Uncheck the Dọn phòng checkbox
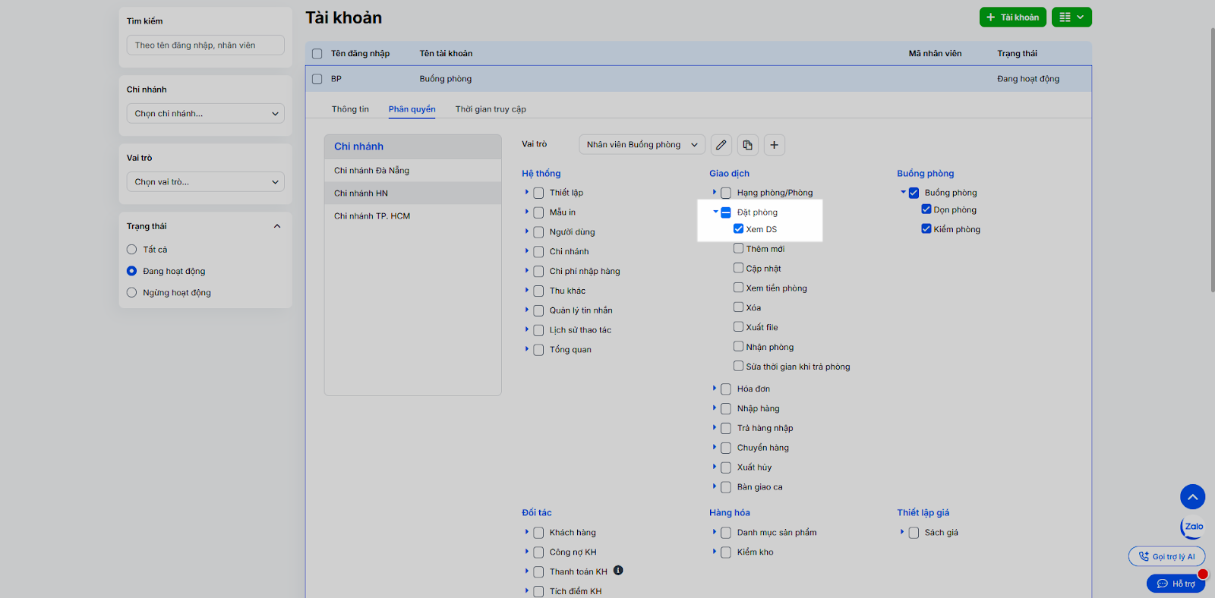This screenshot has width=1215, height=598. 926,209
